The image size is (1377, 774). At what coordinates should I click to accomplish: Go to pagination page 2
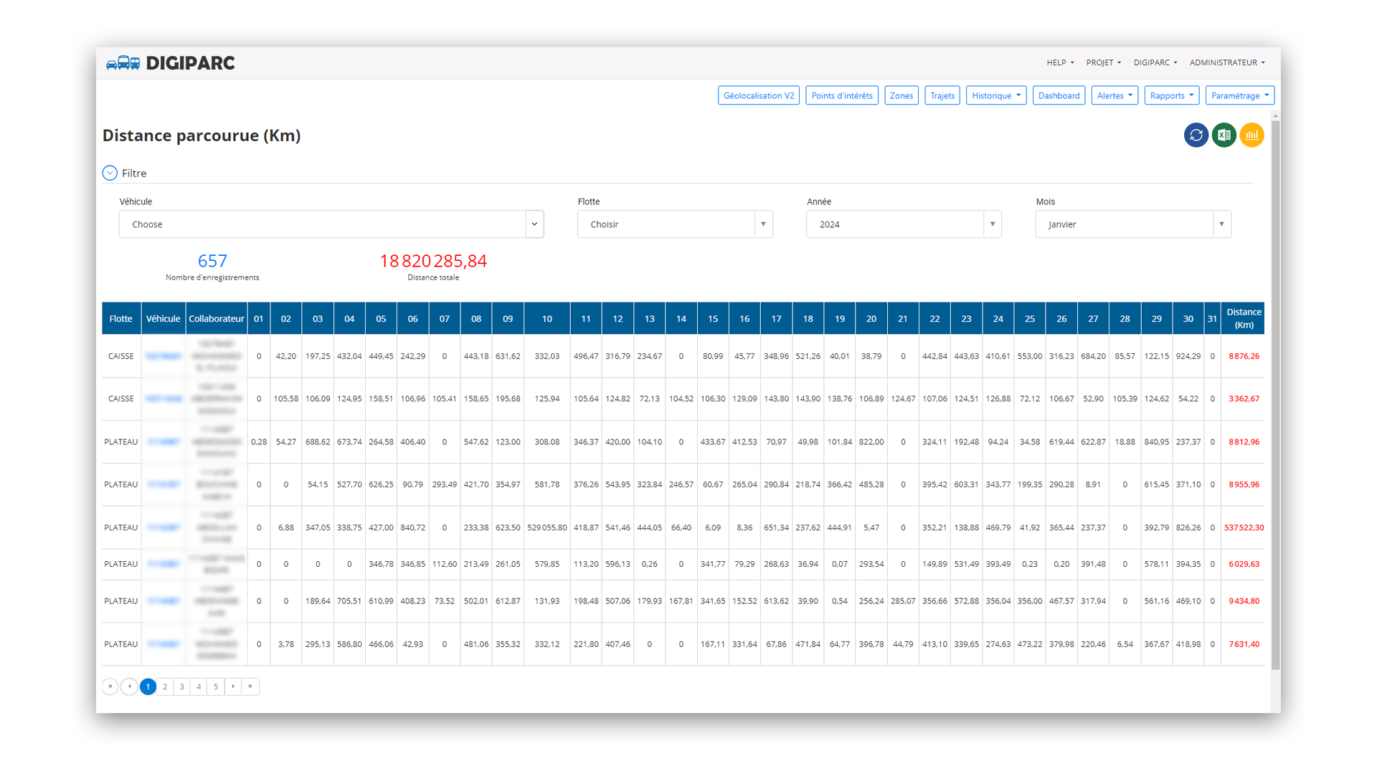tap(165, 687)
